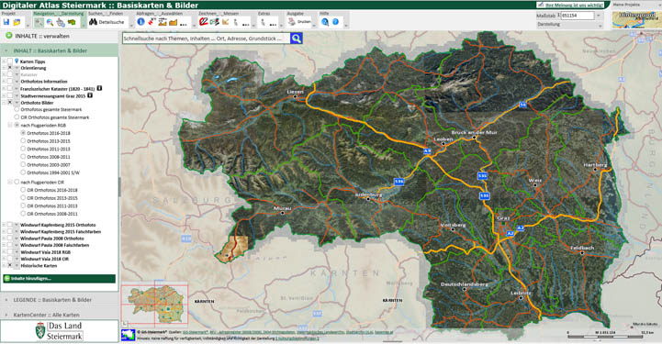
Task: Click the Inhalte hinzufügen button
Action: click(59, 279)
